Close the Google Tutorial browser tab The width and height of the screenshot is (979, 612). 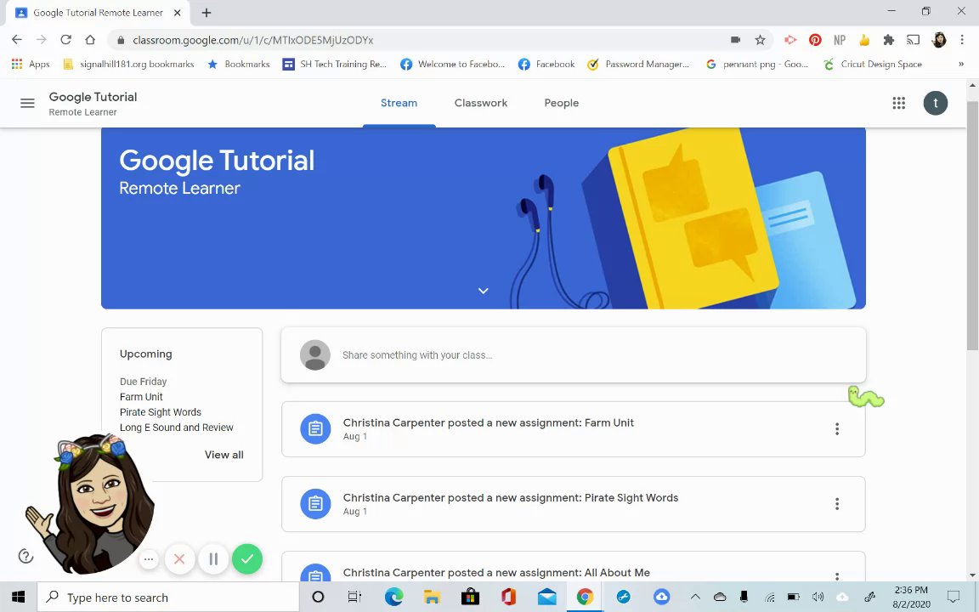pyautogui.click(x=178, y=13)
